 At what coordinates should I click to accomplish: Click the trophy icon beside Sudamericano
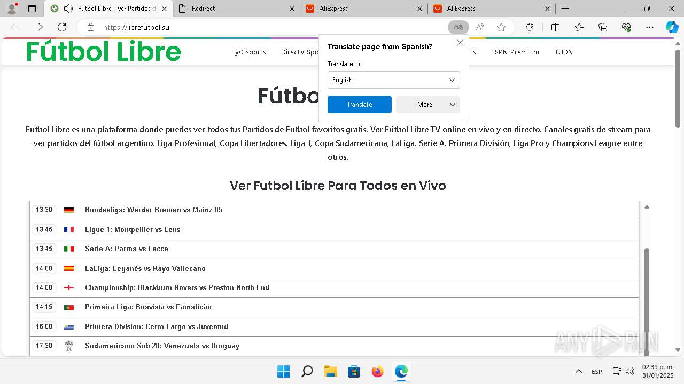69,346
